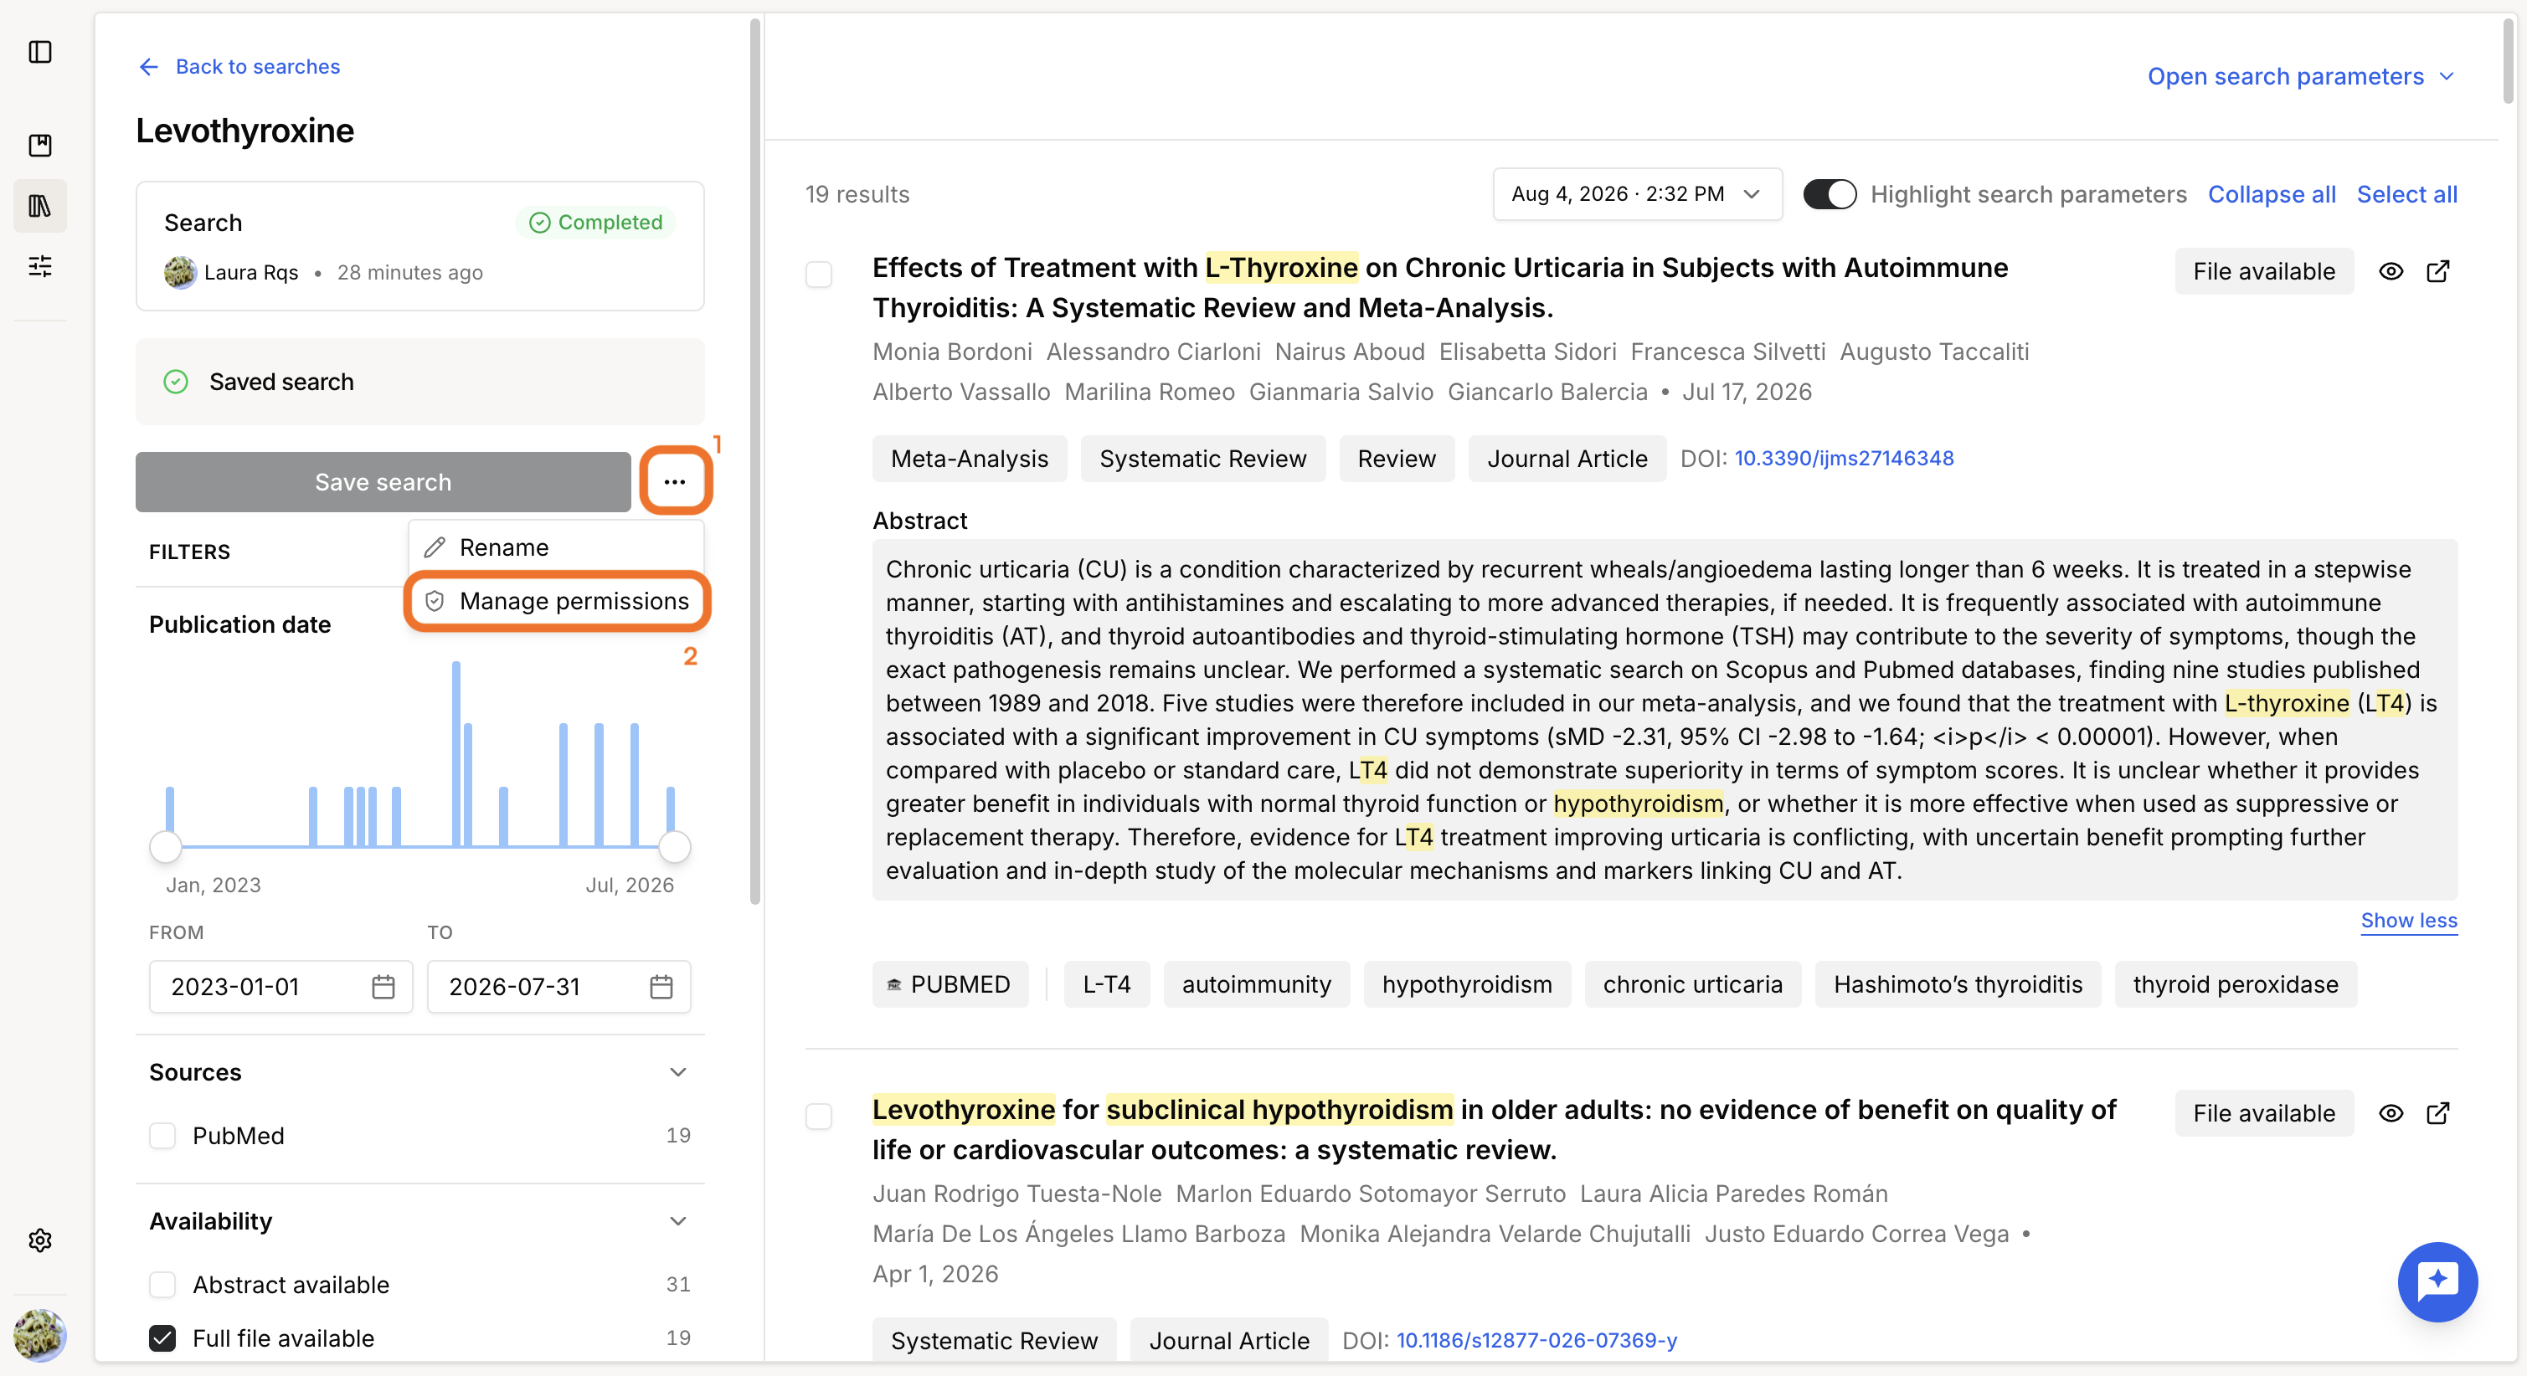
Task: Open the saved items bookmark icon
Action: (x=40, y=146)
